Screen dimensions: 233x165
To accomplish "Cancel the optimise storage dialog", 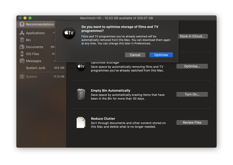I will pyautogui.click(x=135, y=55).
